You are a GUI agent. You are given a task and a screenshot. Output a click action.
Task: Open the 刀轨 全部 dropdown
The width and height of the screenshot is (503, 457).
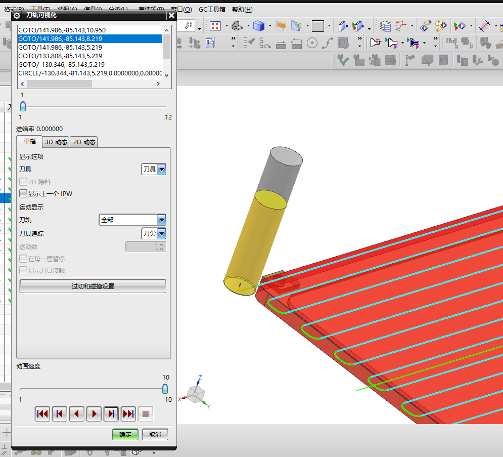[132, 220]
